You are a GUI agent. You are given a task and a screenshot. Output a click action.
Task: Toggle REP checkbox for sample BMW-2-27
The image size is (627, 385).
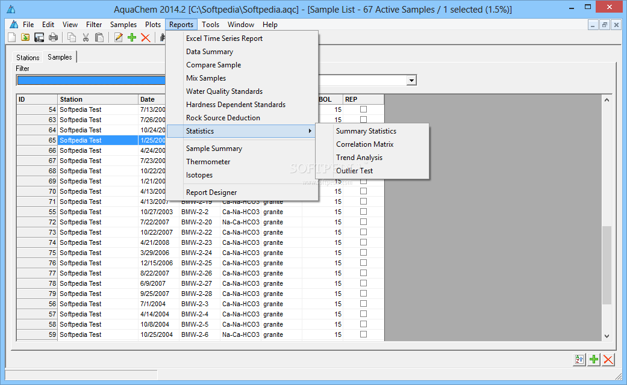pos(363,283)
